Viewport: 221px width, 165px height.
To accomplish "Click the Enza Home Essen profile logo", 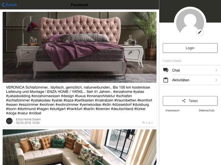I will [x=9, y=121].
